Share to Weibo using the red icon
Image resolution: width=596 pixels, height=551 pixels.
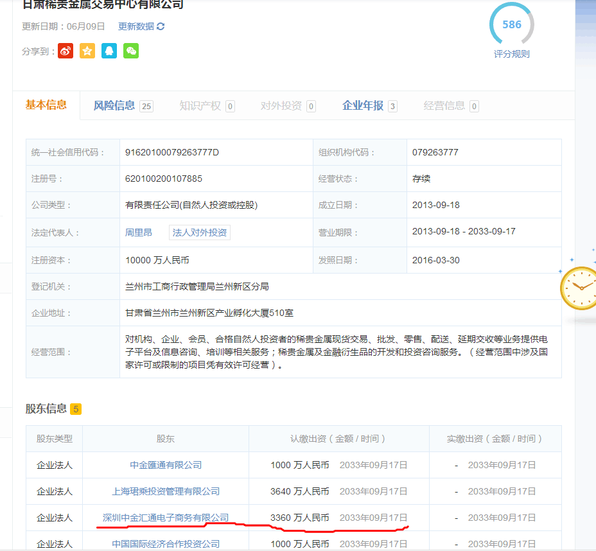click(66, 51)
